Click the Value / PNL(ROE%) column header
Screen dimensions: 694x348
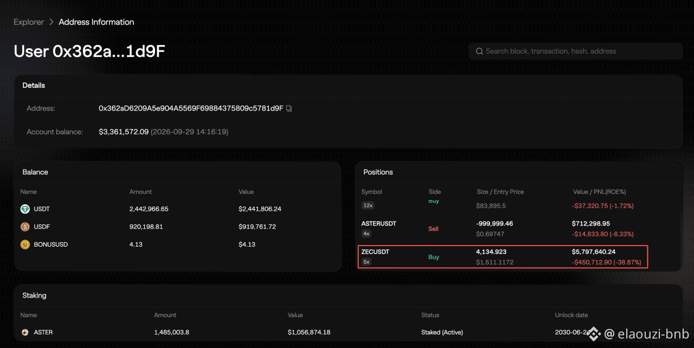coord(600,192)
